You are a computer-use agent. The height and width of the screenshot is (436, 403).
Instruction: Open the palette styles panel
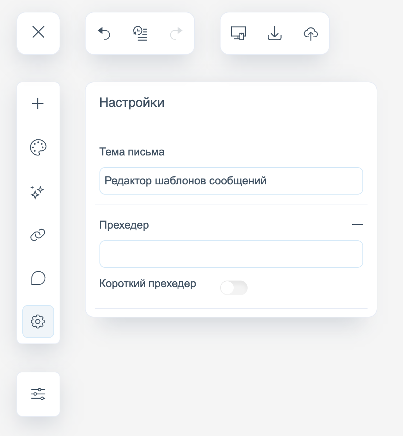click(38, 147)
